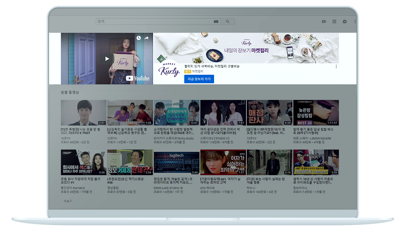
Task: Open channel DRGN LAKE STUDIO
Action: coord(166,188)
